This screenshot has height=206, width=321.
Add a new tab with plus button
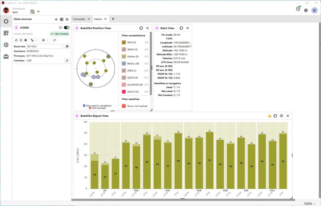click(113, 19)
